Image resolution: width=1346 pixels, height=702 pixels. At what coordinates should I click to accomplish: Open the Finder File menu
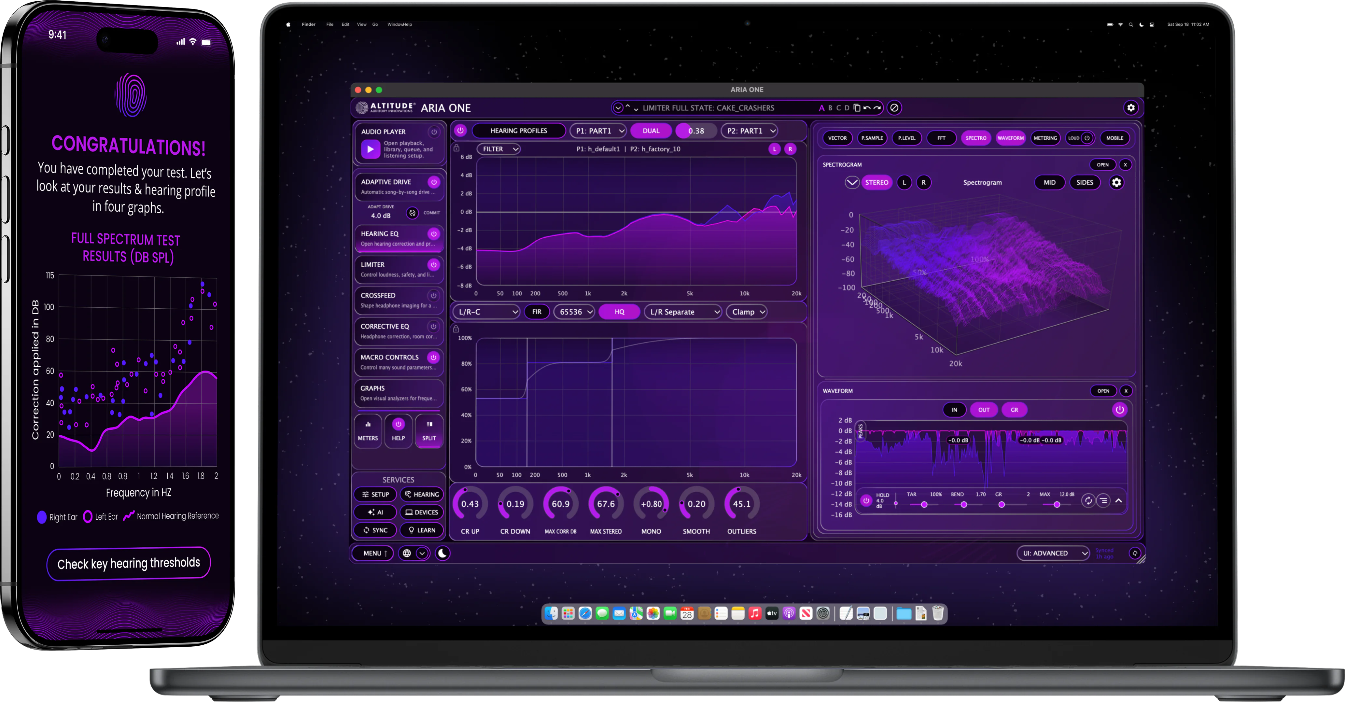pyautogui.click(x=330, y=24)
